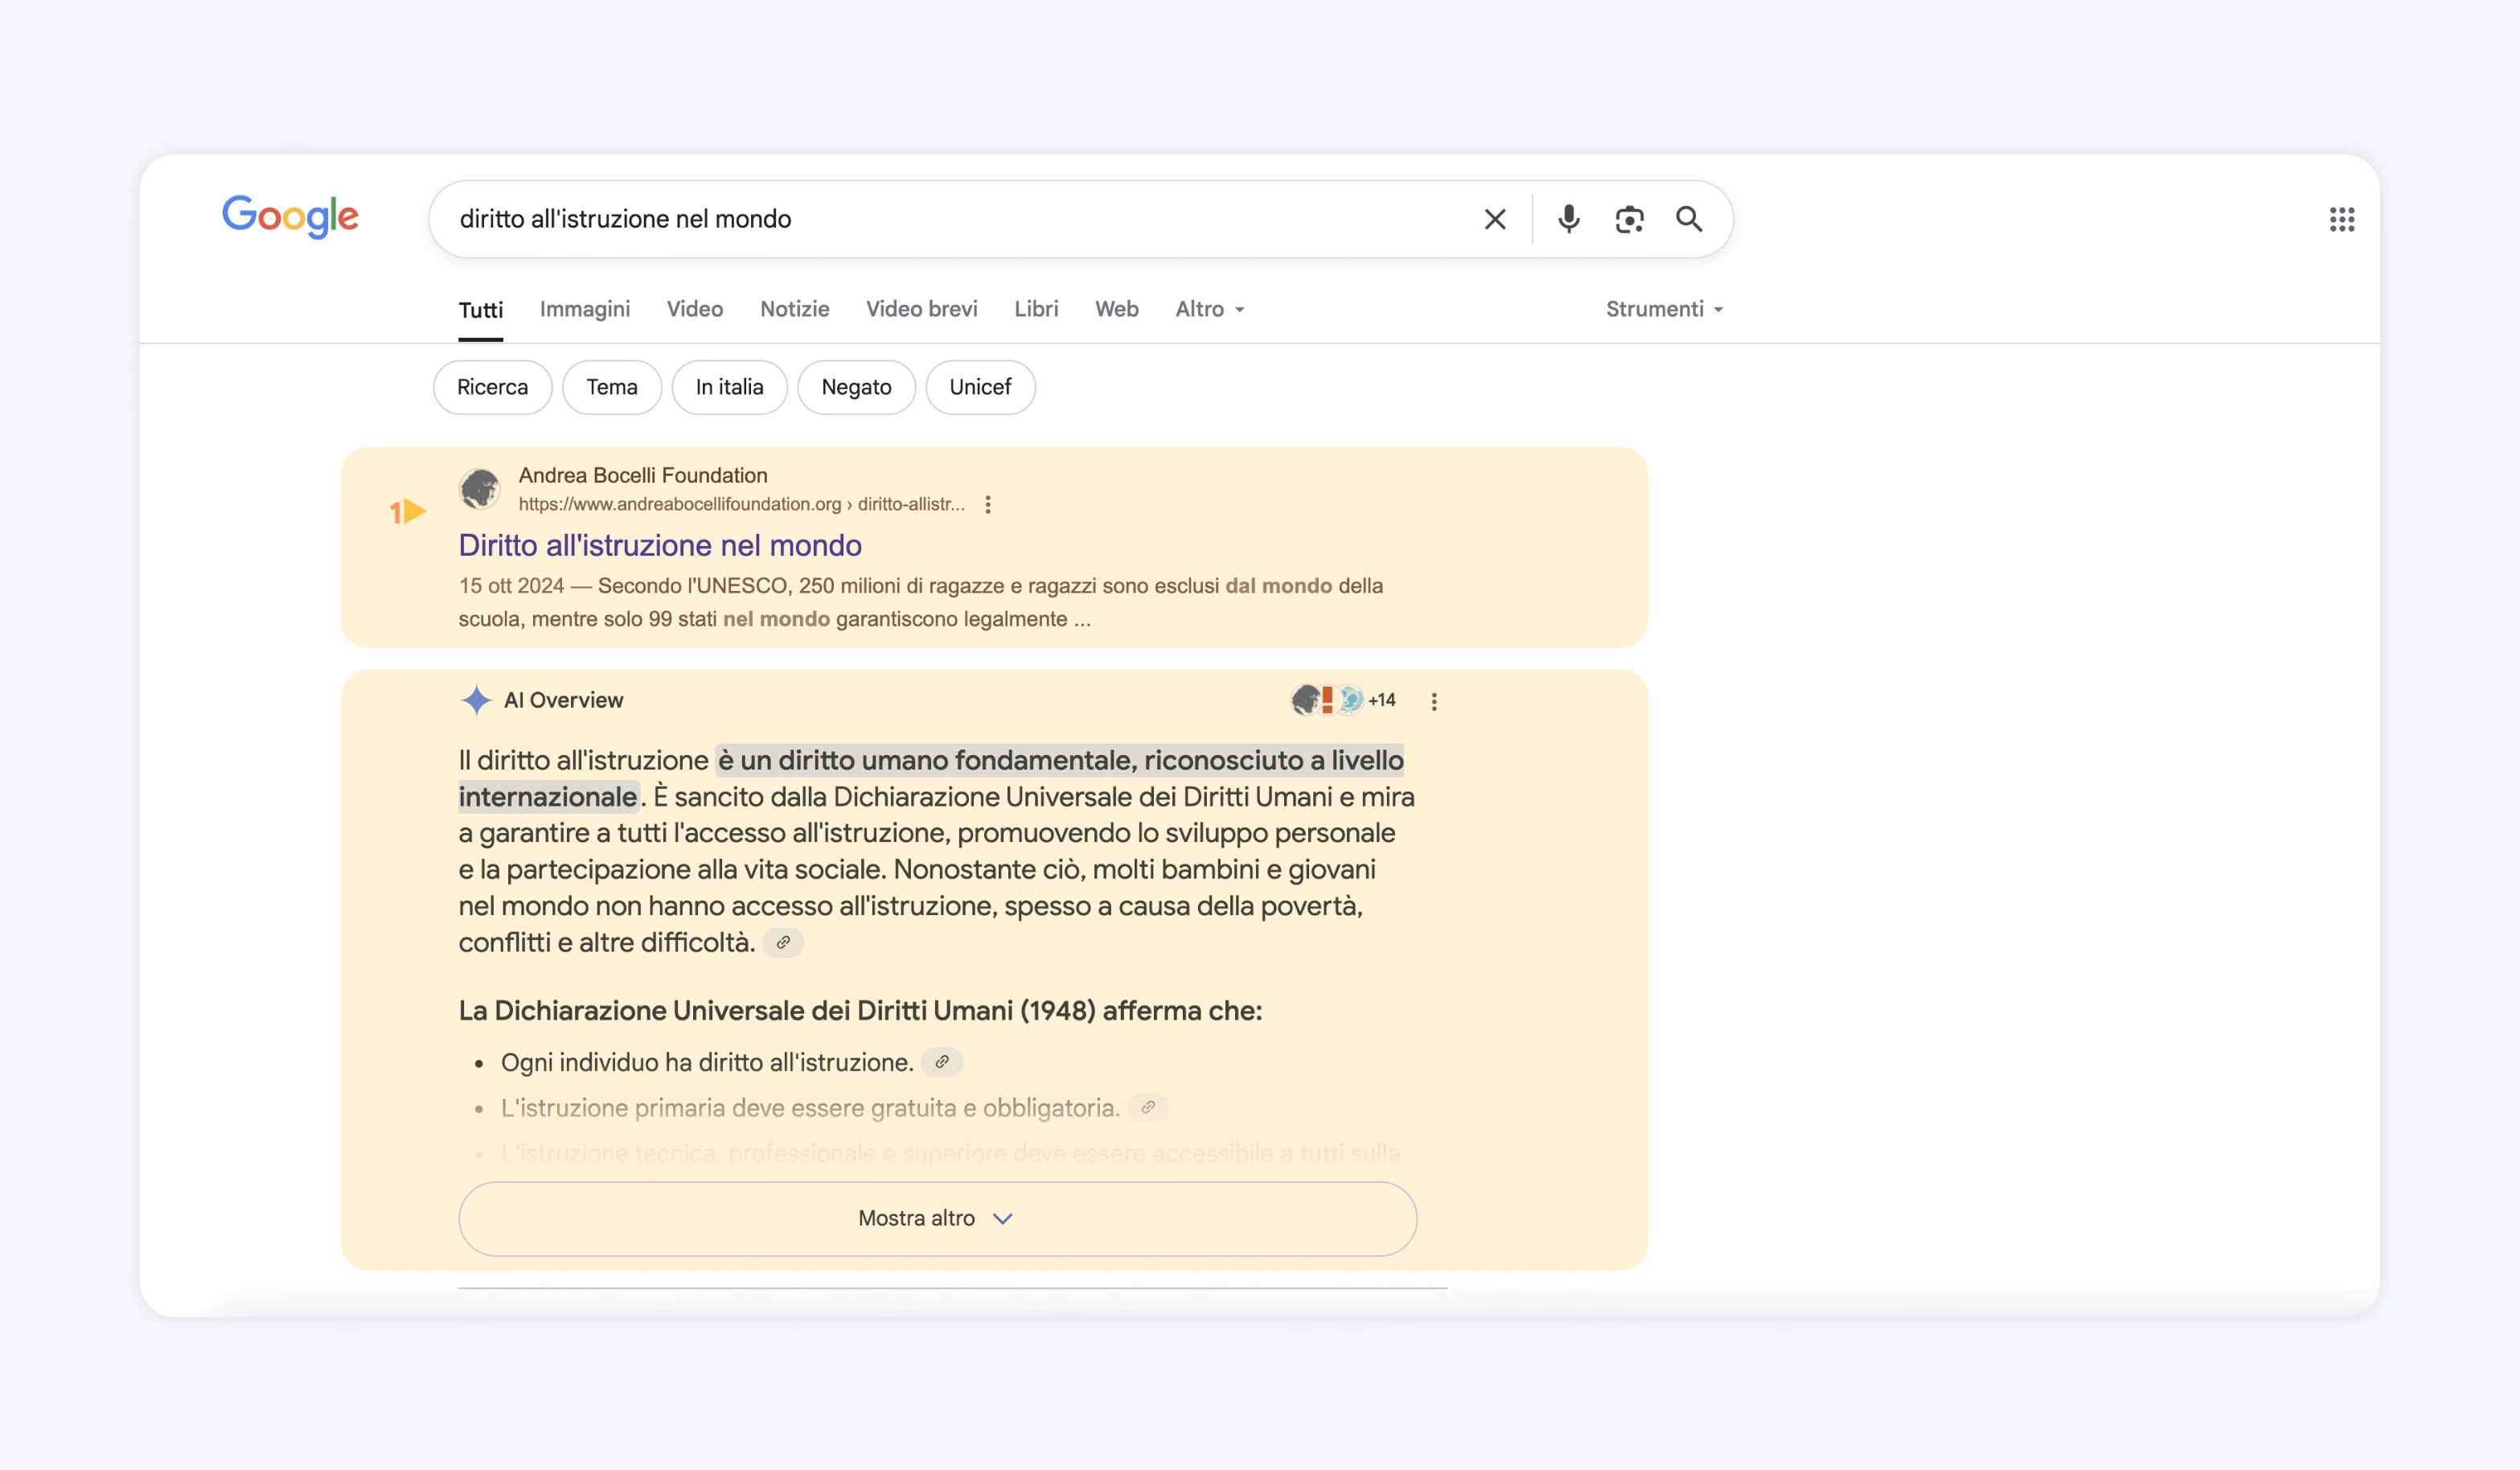Open the AI Overview three-dot menu
Screen dimensions: 2520x1470
coord(1434,702)
